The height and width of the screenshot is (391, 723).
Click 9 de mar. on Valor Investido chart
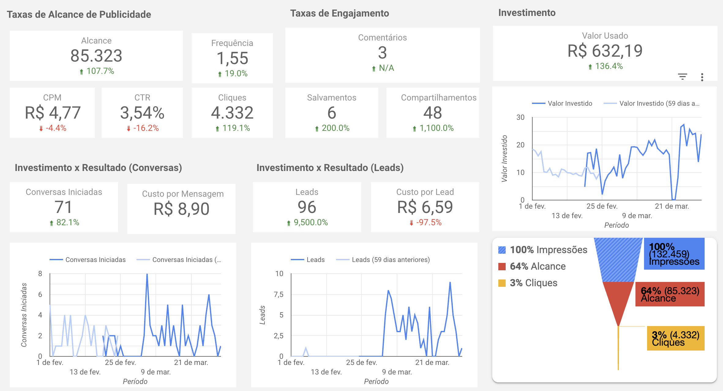pos(637,216)
